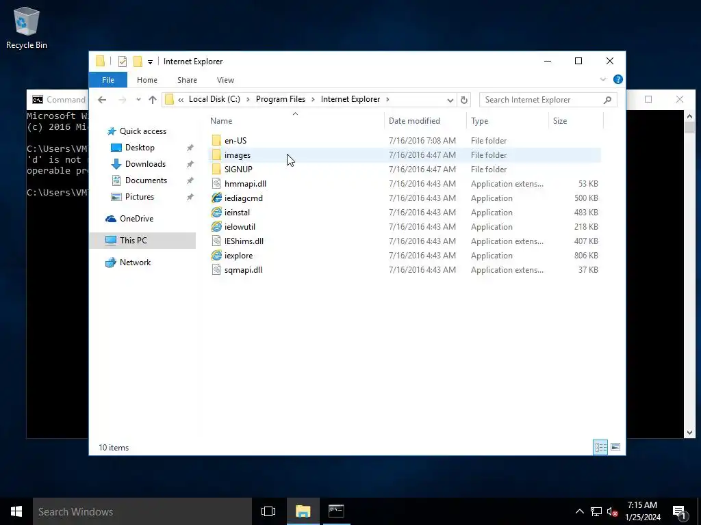Click the 806 KB size of iexplore

click(586, 256)
